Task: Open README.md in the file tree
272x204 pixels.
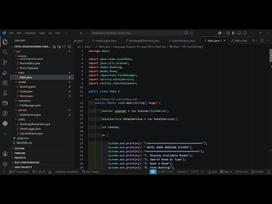Action: pyautogui.click(x=24, y=143)
